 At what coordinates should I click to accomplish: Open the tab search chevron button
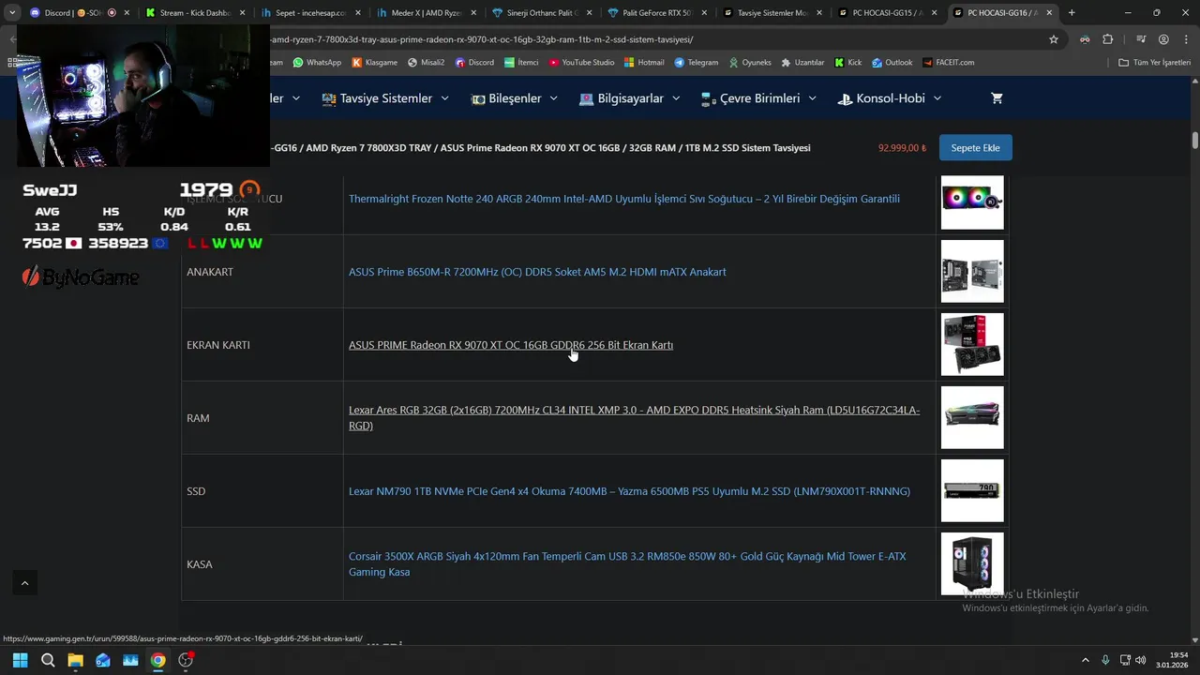12,13
